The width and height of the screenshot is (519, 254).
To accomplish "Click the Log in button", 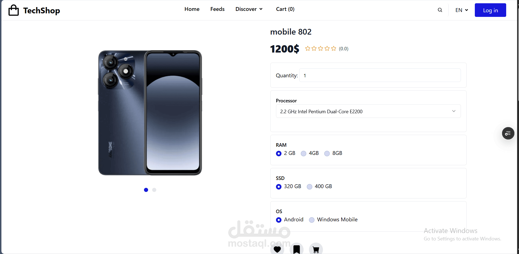I will pos(490,10).
